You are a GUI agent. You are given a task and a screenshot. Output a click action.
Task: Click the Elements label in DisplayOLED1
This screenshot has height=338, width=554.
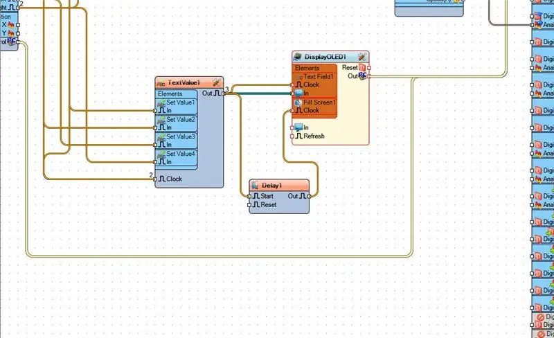click(307, 68)
